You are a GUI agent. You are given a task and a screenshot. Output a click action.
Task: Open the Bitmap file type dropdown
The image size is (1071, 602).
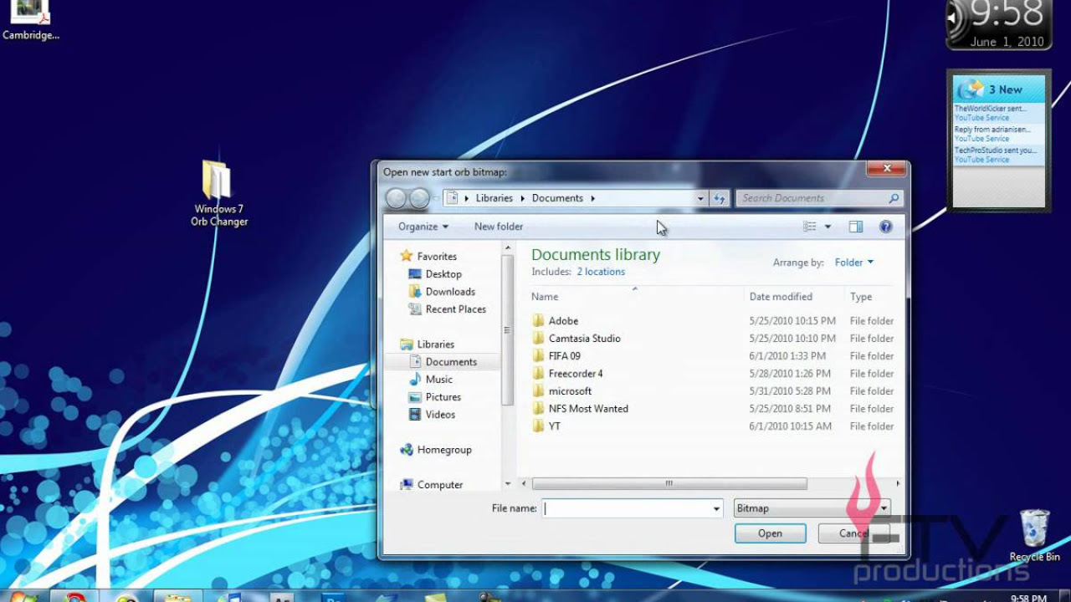812,508
